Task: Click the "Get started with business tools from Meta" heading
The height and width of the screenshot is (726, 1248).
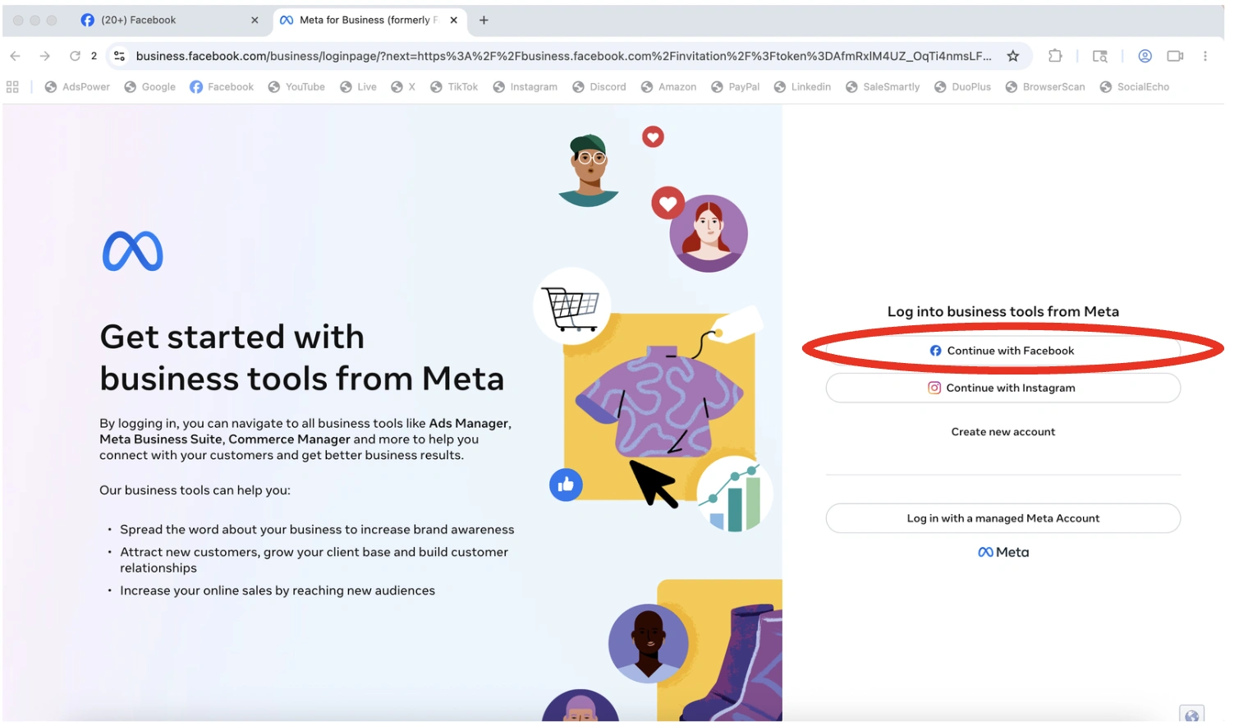Action: [302, 357]
